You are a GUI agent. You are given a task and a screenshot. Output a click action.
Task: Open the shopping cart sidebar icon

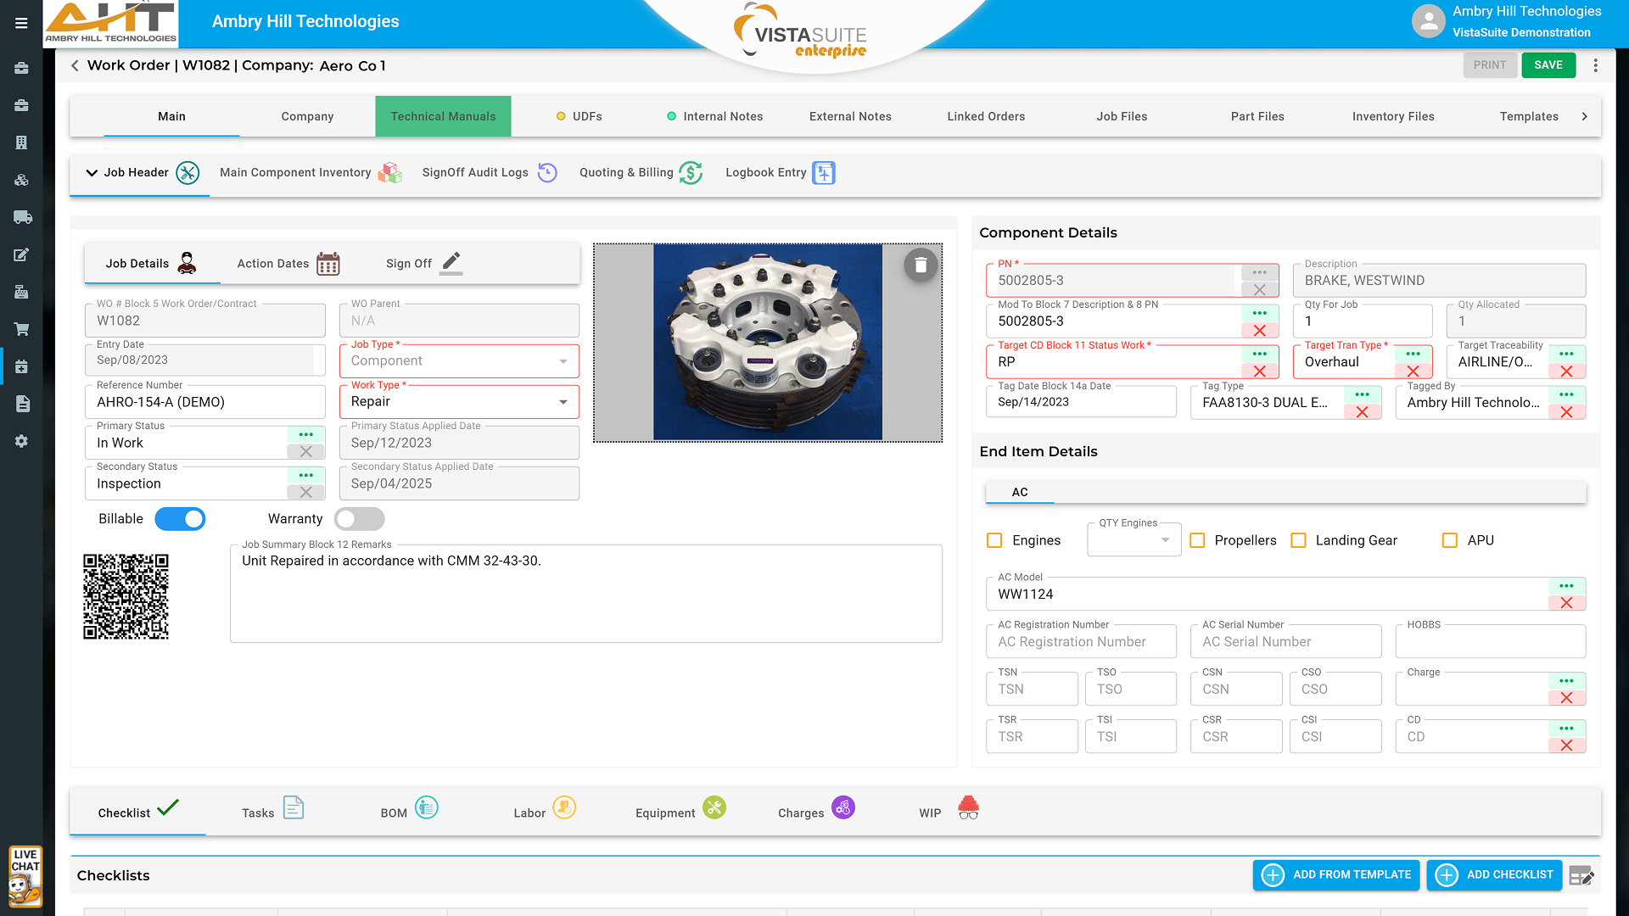pyautogui.click(x=22, y=329)
